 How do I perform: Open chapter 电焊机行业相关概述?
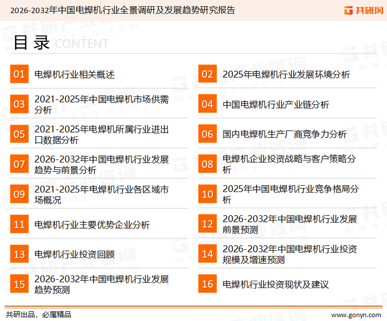74,74
